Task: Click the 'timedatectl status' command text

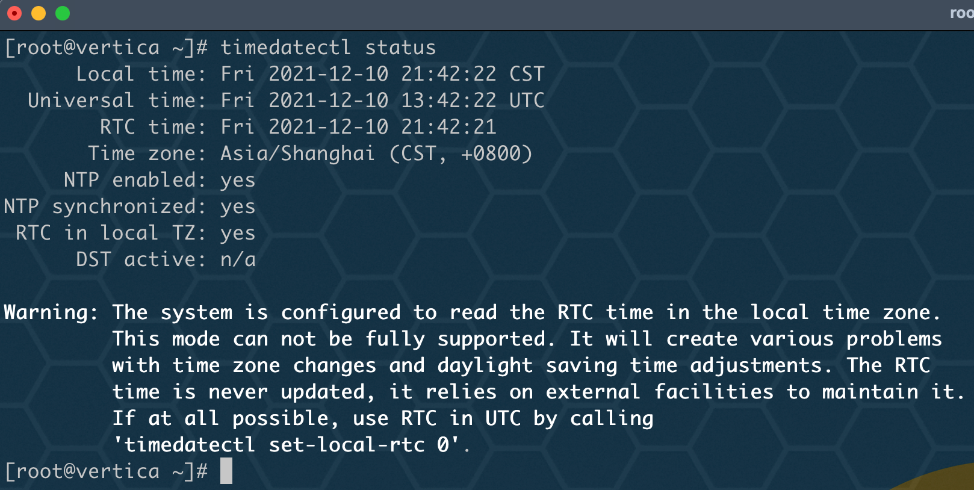Action: point(328,48)
